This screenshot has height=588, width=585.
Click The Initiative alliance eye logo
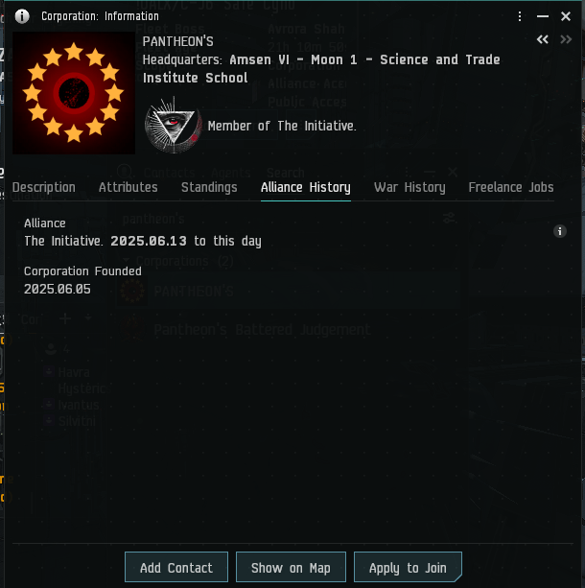[x=174, y=126]
